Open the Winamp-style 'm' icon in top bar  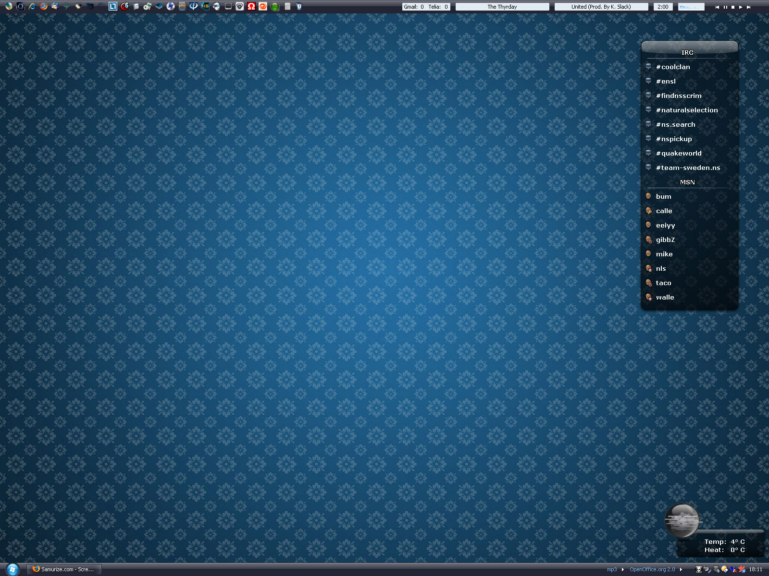point(182,6)
